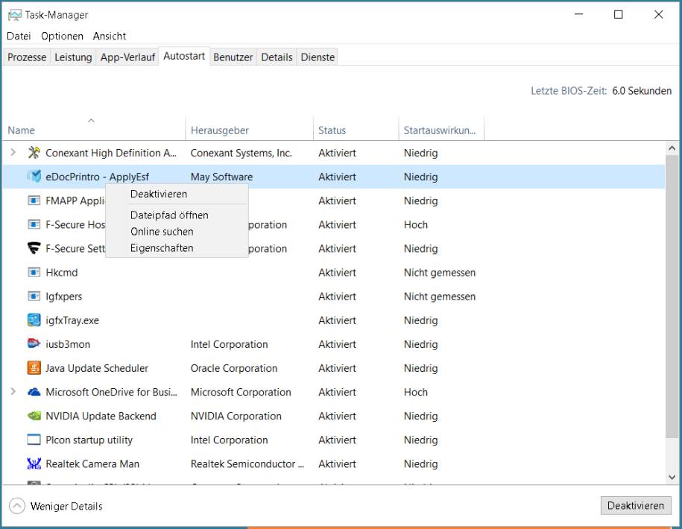Image resolution: width=682 pixels, height=529 pixels.
Task: Open the Dienste tab
Action: tap(318, 57)
